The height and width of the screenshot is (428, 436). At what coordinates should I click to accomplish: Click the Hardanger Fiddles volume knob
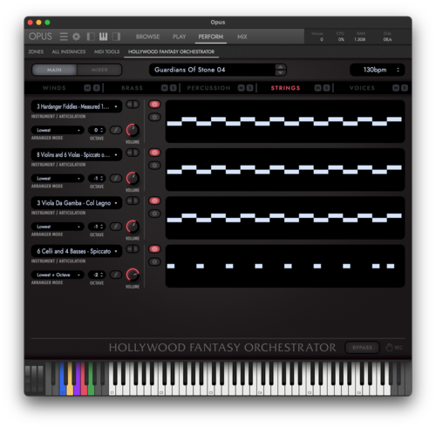133,130
